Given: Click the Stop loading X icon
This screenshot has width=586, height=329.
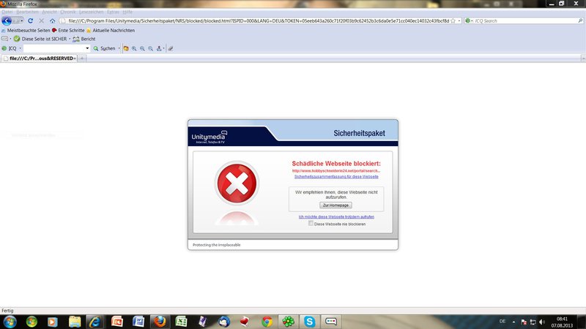Looking at the screenshot, I should 42,21.
